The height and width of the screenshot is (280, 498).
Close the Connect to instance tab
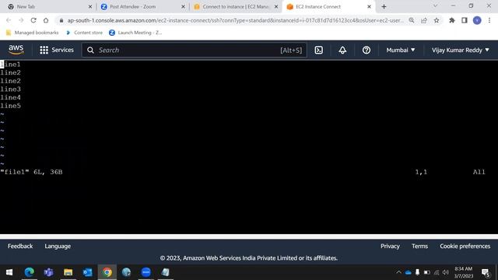(276, 7)
